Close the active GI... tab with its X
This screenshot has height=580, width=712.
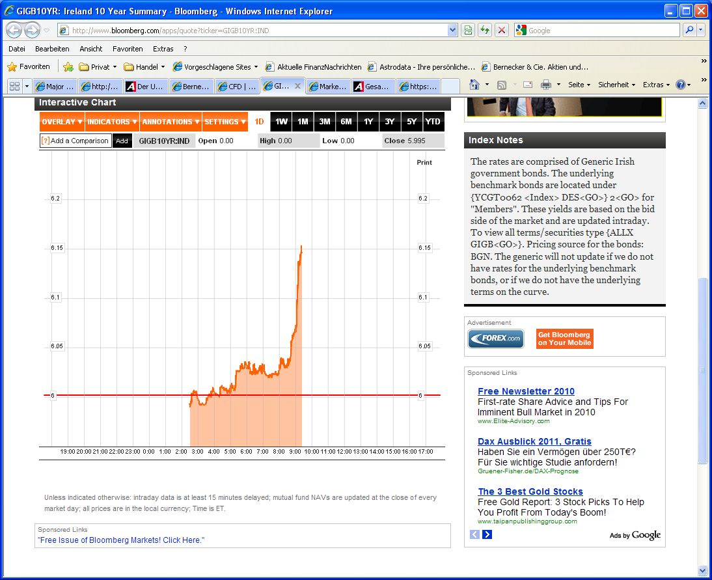click(297, 85)
